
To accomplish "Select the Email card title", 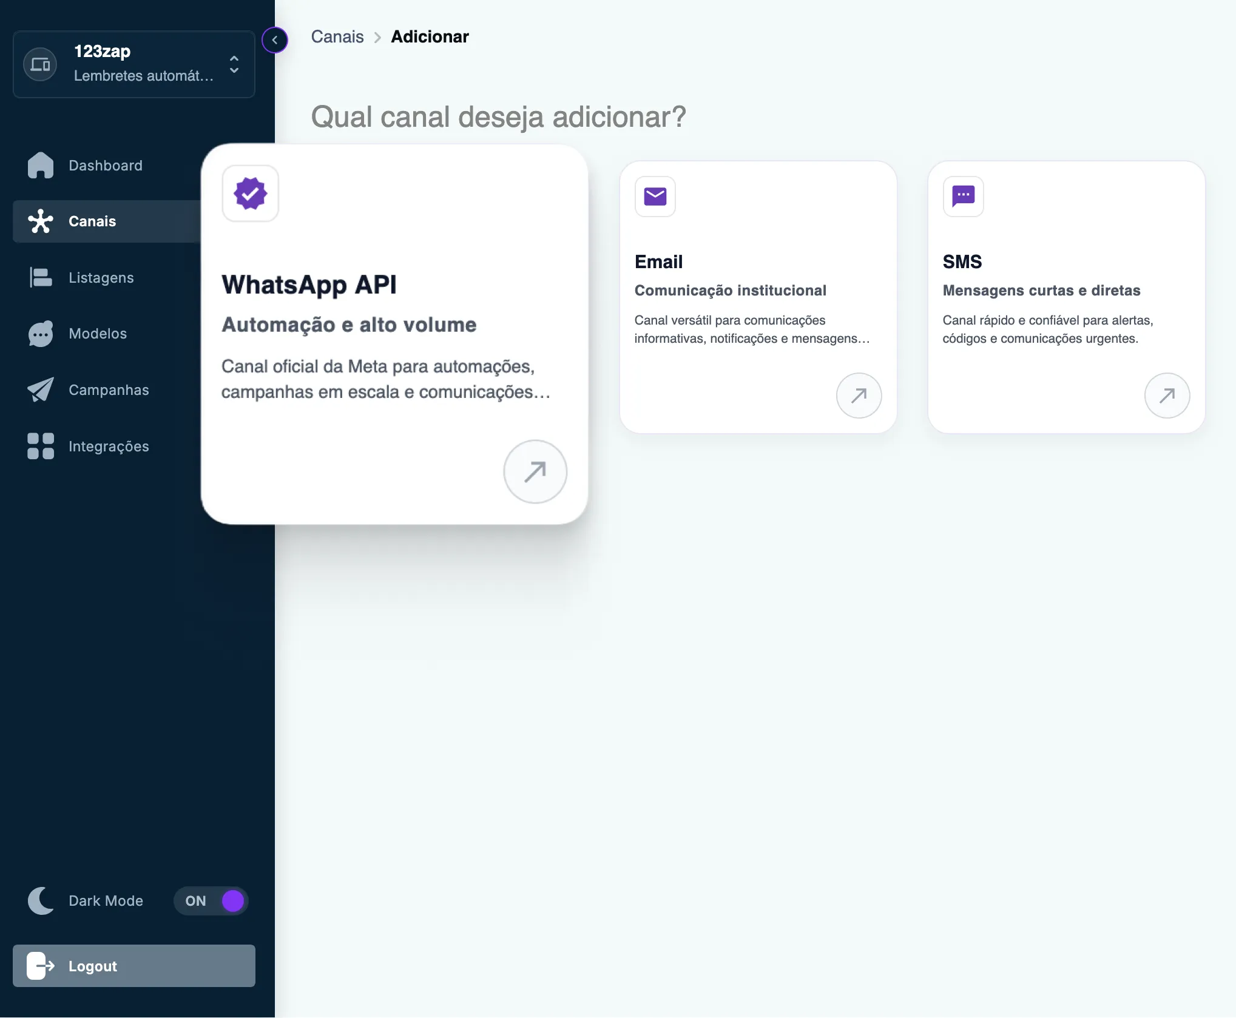I will [658, 261].
